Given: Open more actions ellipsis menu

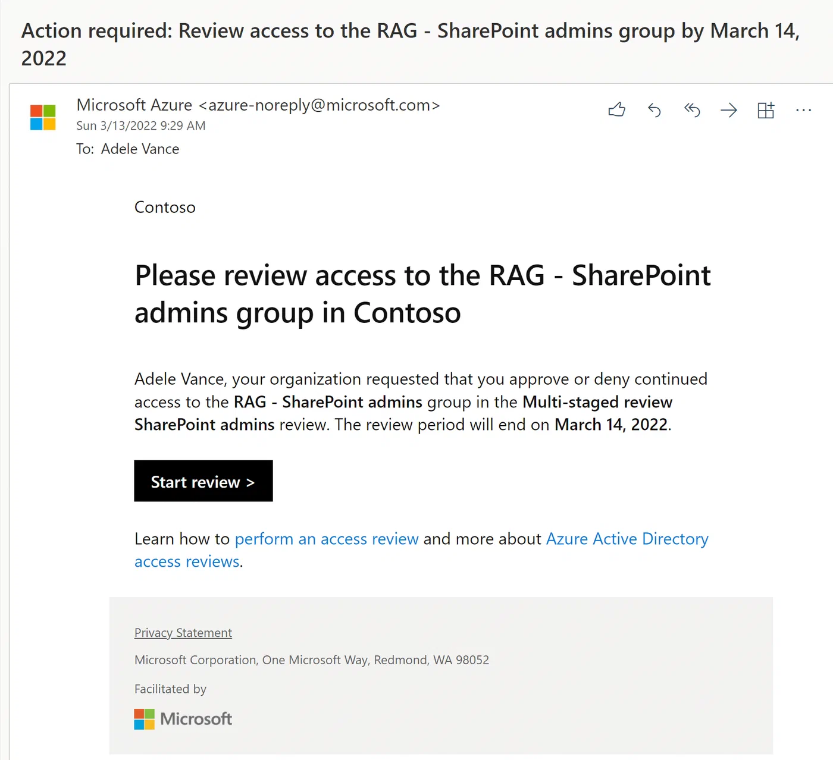Looking at the screenshot, I should [x=803, y=110].
